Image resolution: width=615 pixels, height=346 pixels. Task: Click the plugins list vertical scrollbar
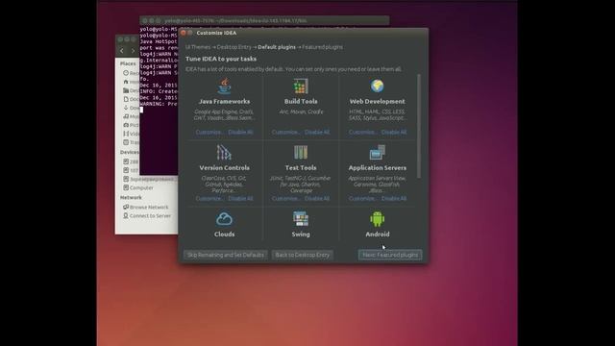419,126
